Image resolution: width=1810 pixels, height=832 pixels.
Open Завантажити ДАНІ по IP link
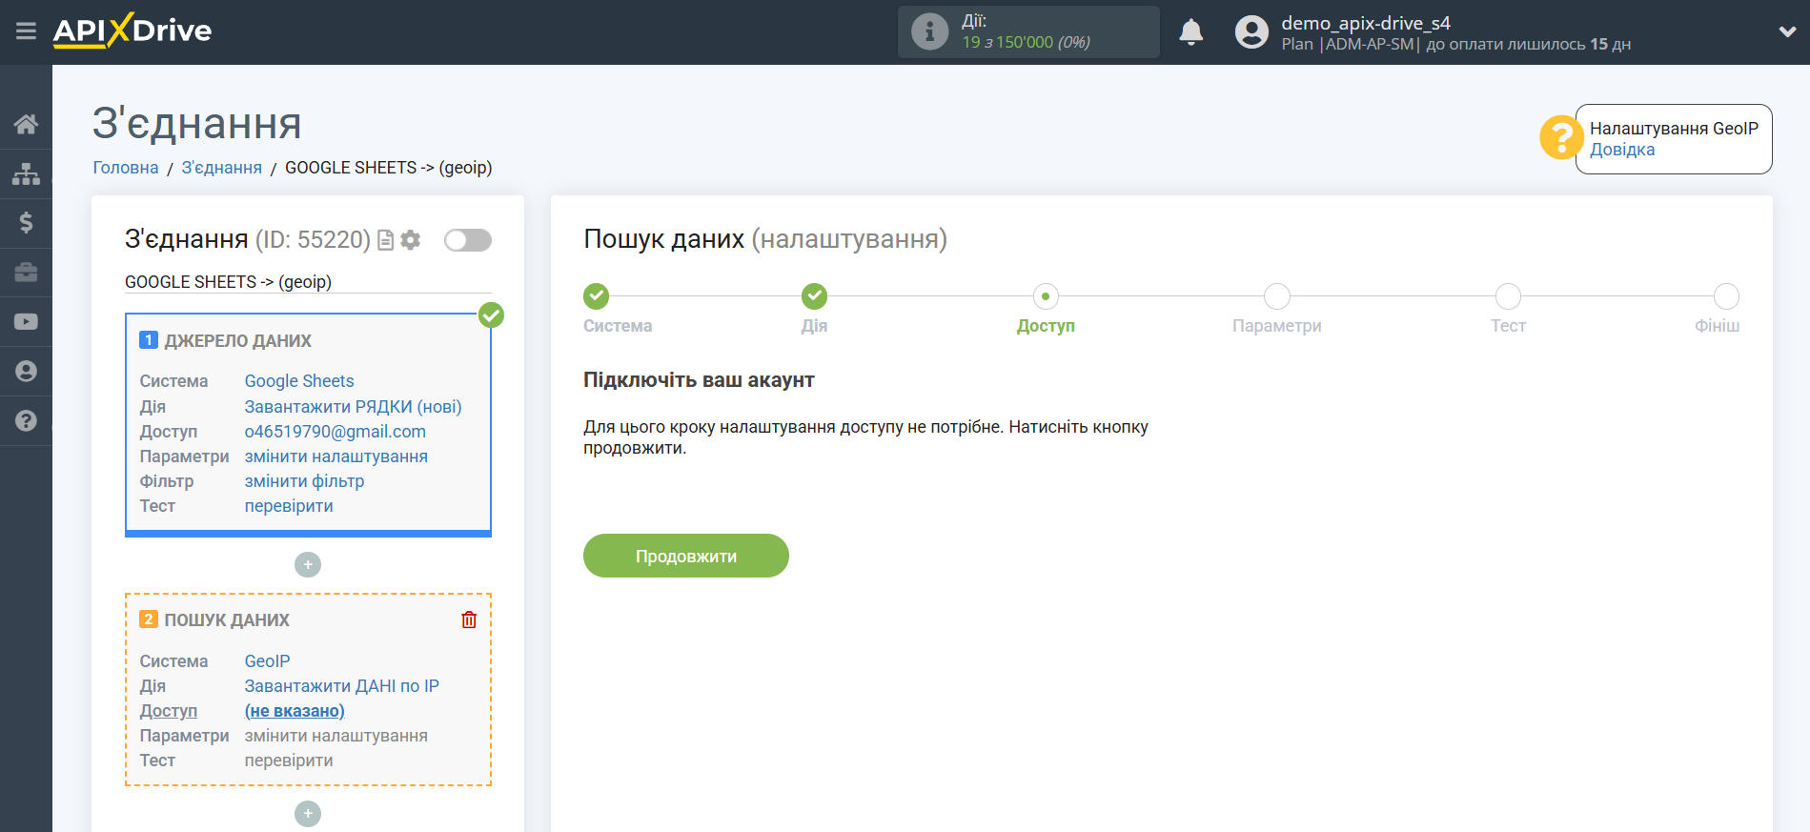(341, 686)
